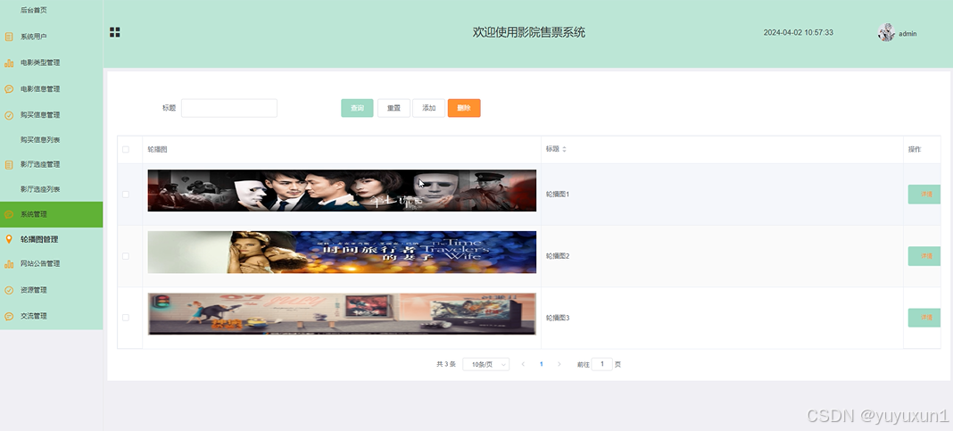Click the admin avatar picture
The height and width of the screenshot is (431, 953).
[886, 33]
